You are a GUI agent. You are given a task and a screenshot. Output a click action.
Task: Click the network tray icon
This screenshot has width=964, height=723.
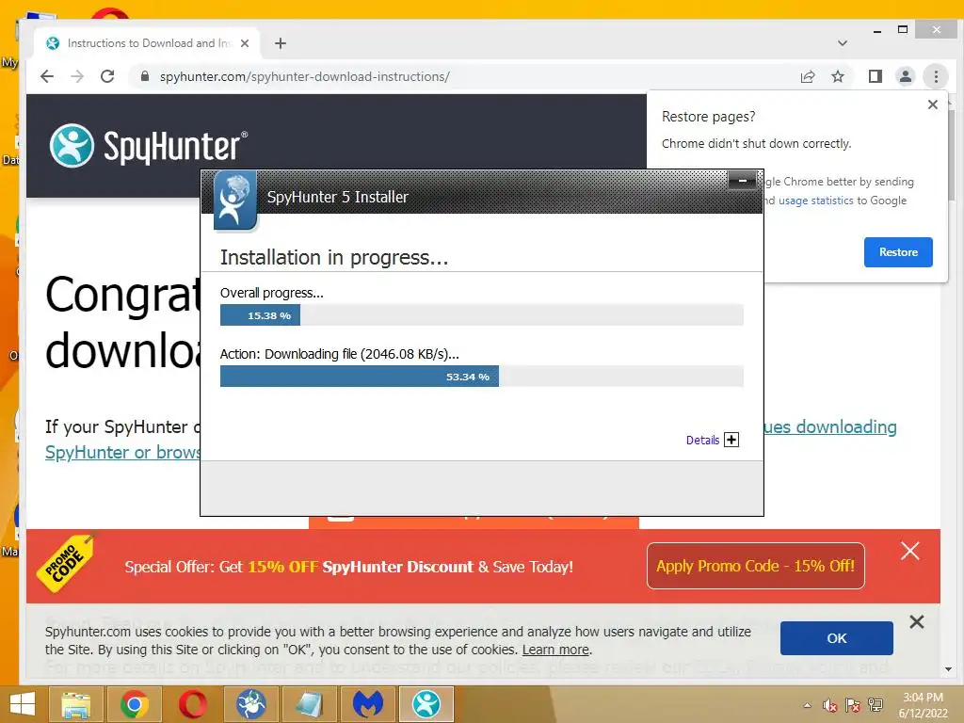pos(876,705)
